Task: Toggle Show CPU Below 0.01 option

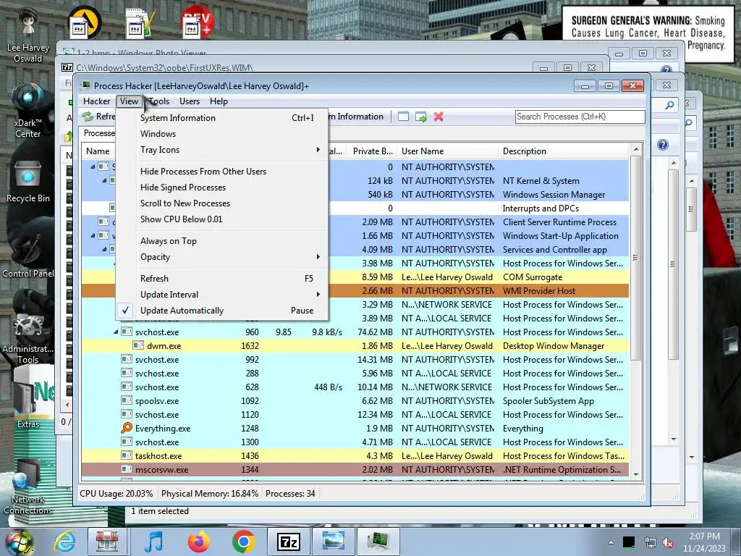Action: click(x=222, y=219)
